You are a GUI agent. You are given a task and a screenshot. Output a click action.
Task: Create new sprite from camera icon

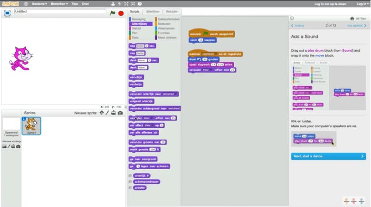point(120,113)
